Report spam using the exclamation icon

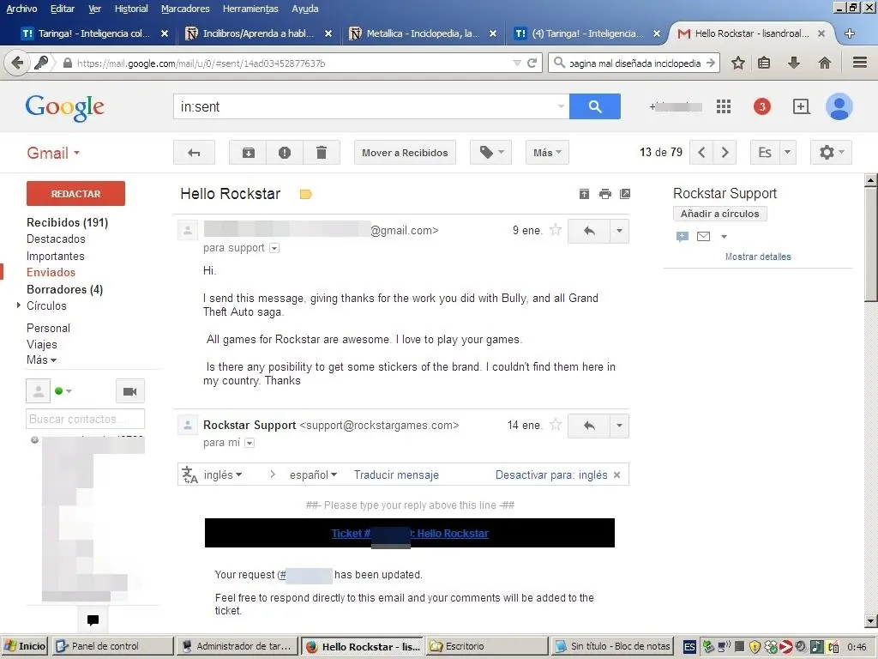pos(285,153)
